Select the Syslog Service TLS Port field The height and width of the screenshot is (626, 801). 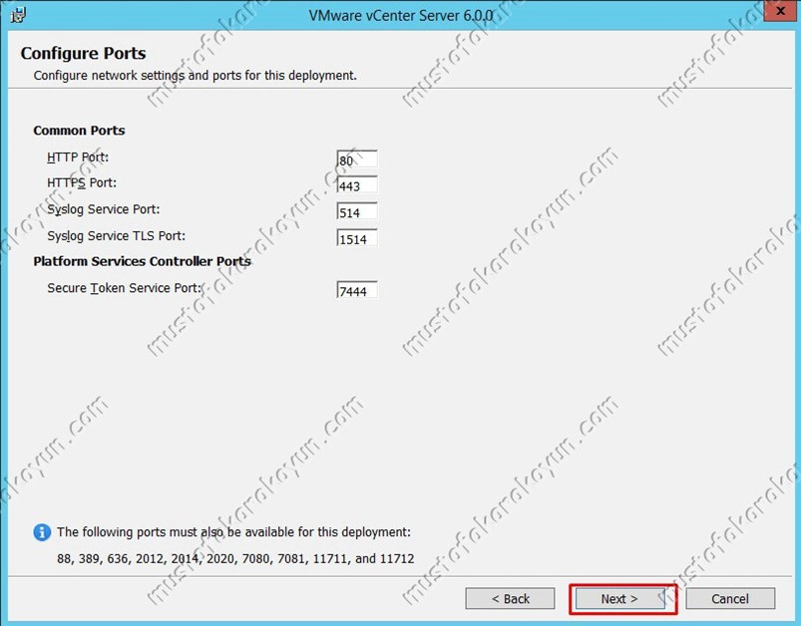(x=357, y=238)
